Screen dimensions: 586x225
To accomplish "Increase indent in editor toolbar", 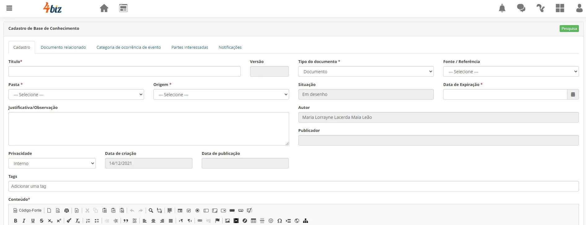I will click(x=116, y=221).
